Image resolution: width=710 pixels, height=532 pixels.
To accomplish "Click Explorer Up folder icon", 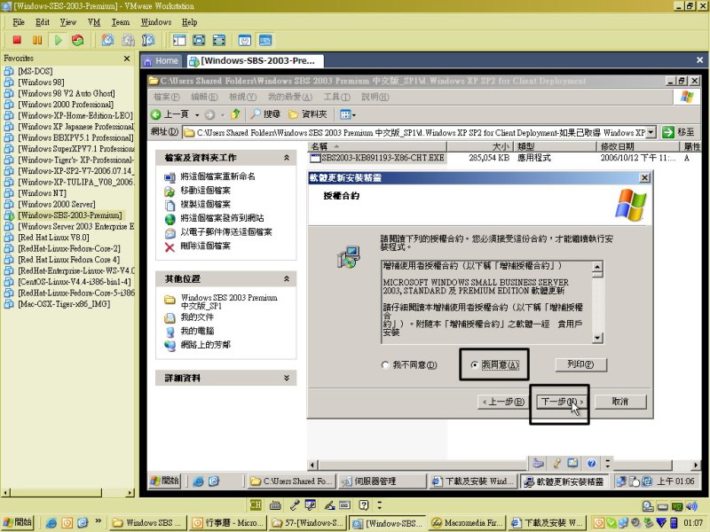I will (x=235, y=114).
